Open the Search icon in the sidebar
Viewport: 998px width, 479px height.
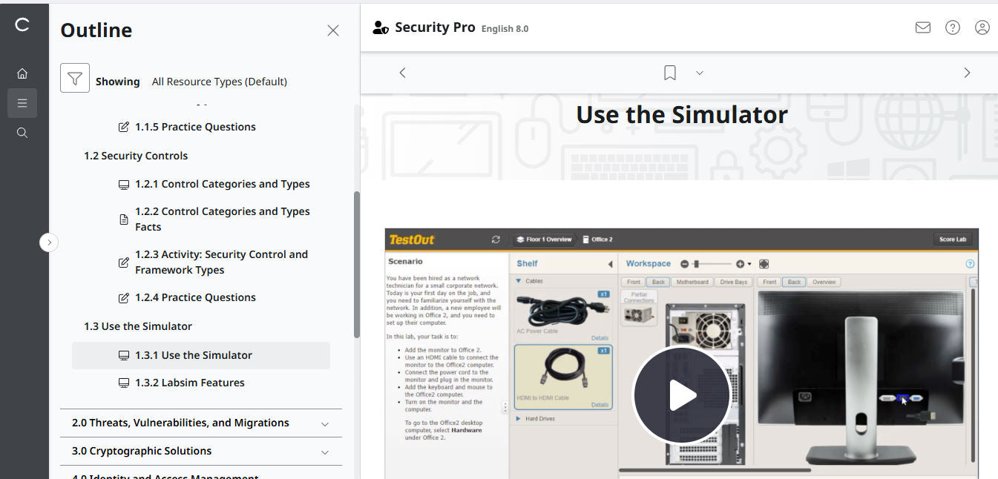pyautogui.click(x=22, y=132)
